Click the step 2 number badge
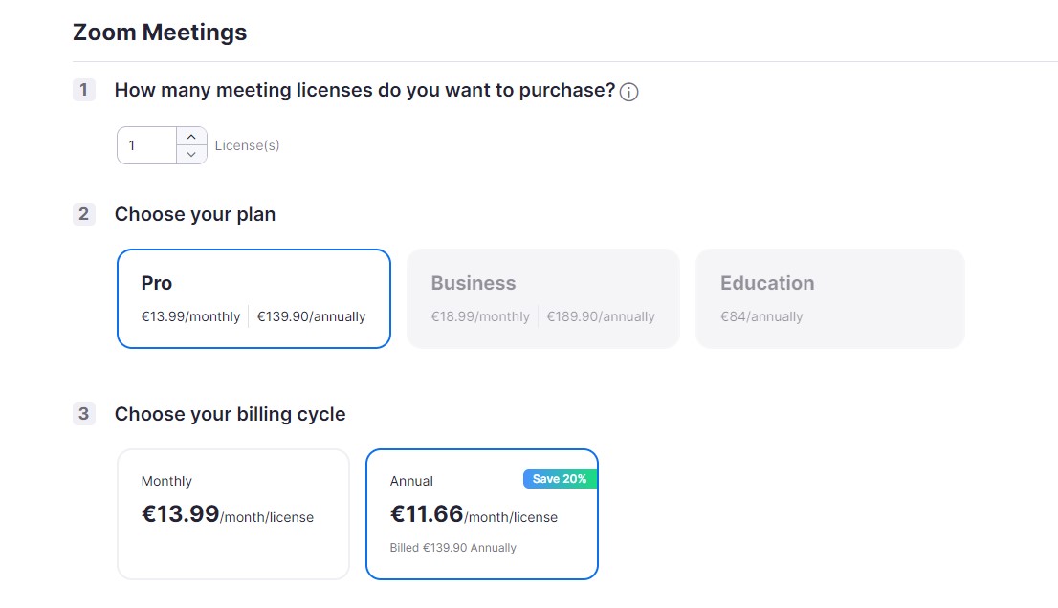1058x608 pixels. [x=83, y=214]
